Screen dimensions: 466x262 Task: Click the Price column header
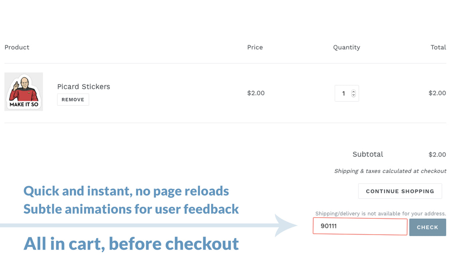pos(255,47)
